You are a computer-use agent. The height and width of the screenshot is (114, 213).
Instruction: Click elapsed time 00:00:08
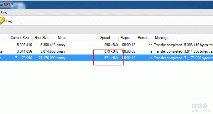point(129,51)
